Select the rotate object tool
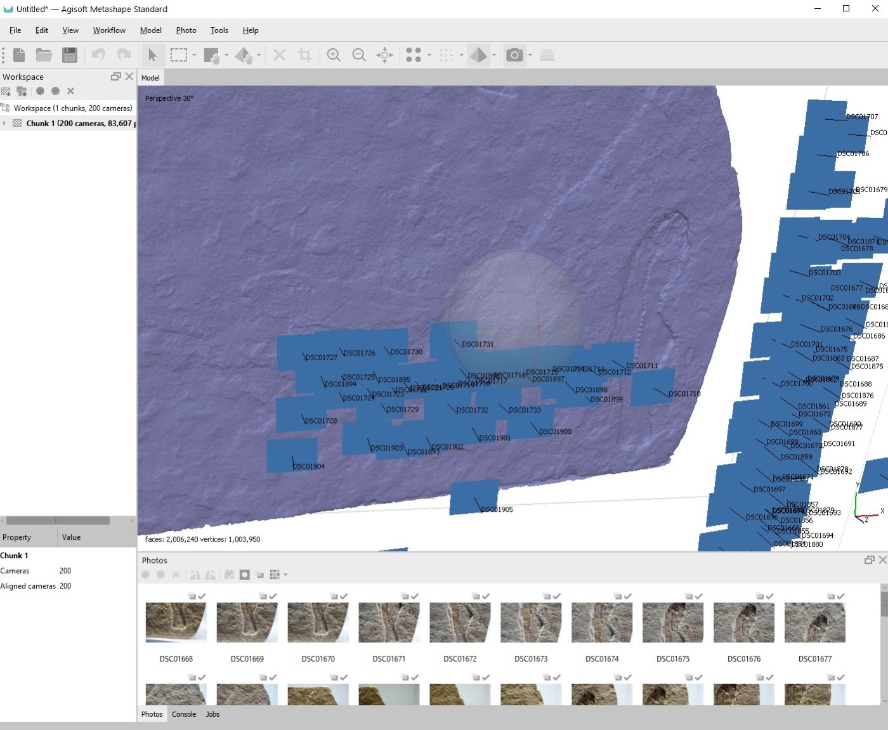The image size is (888, 730). 244,55
